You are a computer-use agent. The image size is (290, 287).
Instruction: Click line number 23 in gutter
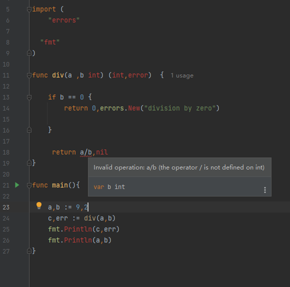click(x=6, y=207)
